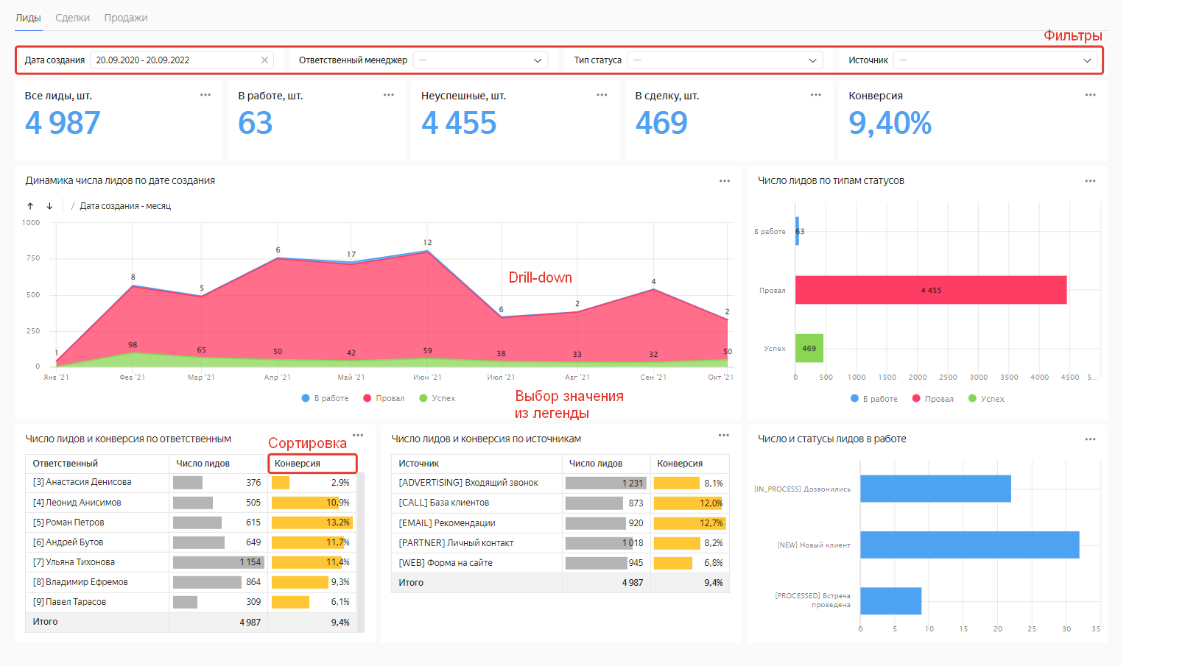Select row [7] Ульяна Тихонова
Viewport: 1185px width, 666px height.
point(191,562)
